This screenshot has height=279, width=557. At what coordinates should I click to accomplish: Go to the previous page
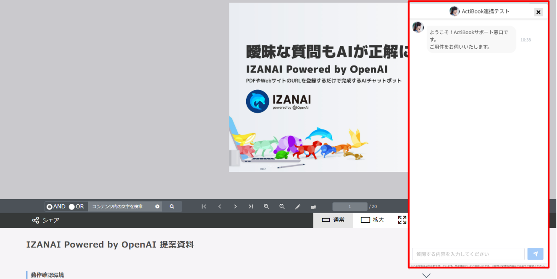pyautogui.click(x=220, y=207)
